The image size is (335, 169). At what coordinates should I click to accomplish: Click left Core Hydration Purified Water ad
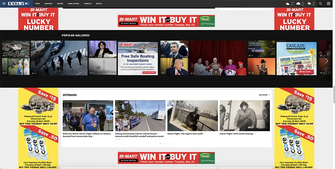pyautogui.click(x=38, y=147)
